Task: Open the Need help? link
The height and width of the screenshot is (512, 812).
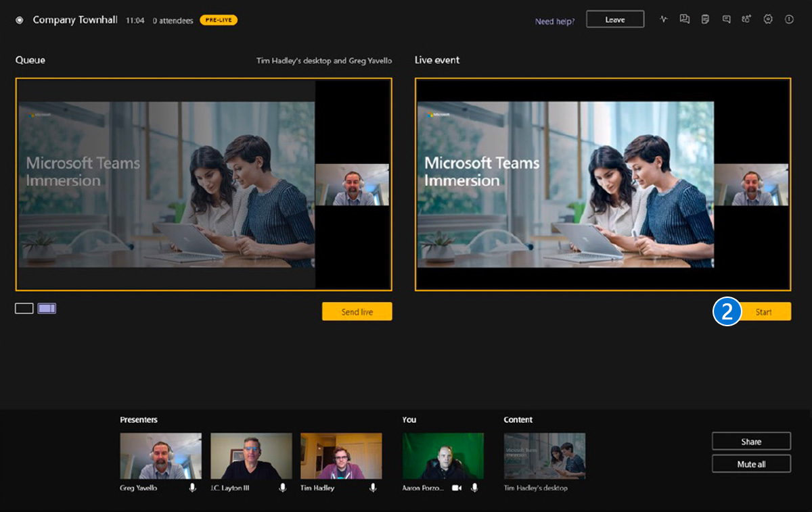Action: 555,22
